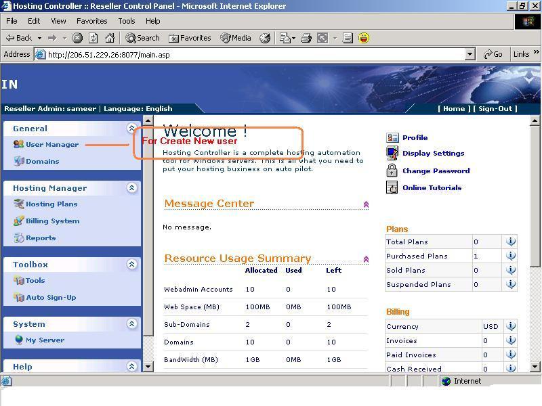Click main page scrollbar up arrow
This screenshot has height=406, width=542.
(535, 120)
